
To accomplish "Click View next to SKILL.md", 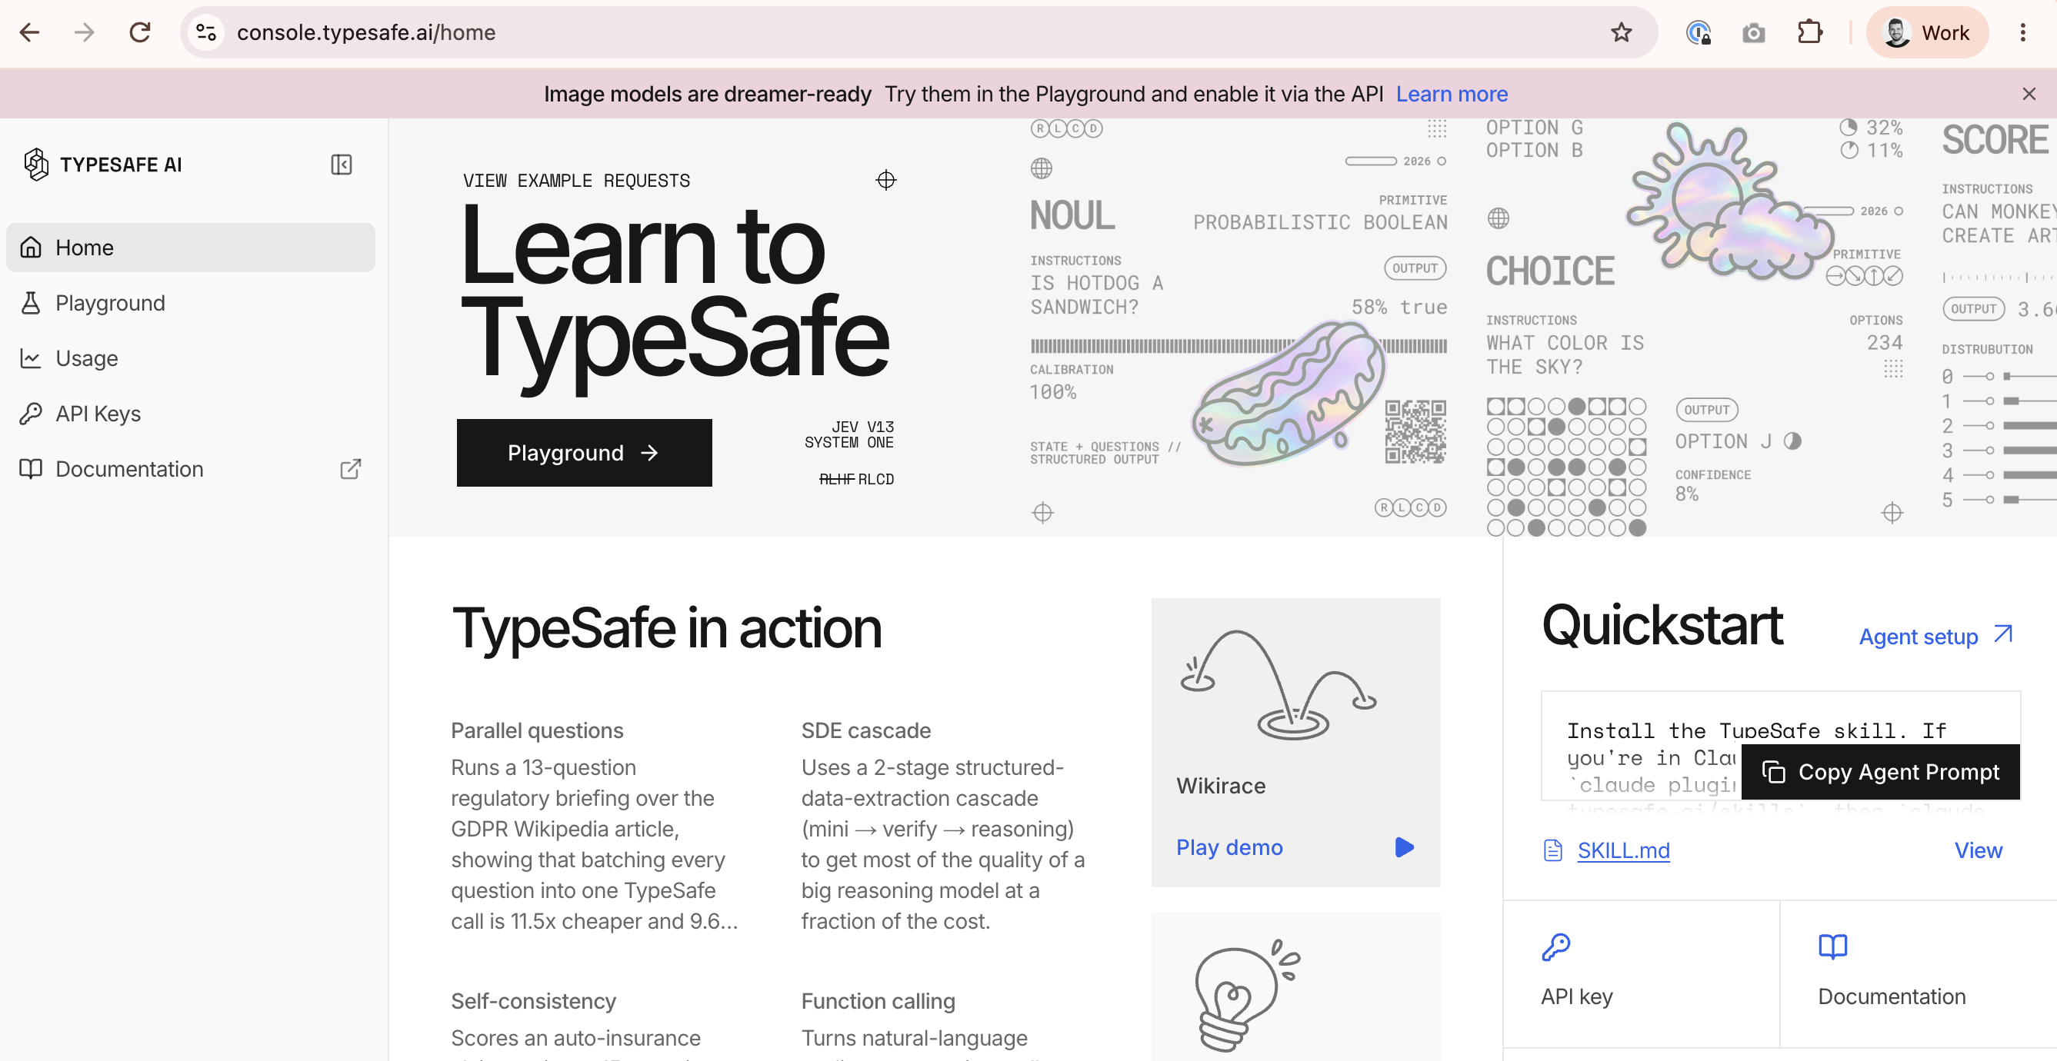I will (x=1977, y=850).
